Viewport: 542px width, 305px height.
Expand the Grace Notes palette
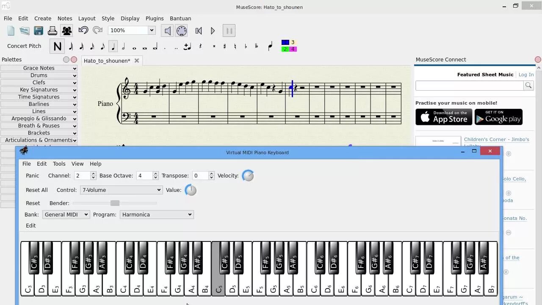tap(39, 68)
